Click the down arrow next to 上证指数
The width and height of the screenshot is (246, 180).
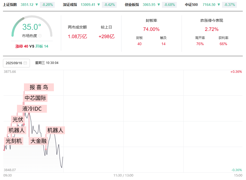pyautogui.click(x=36, y=5)
